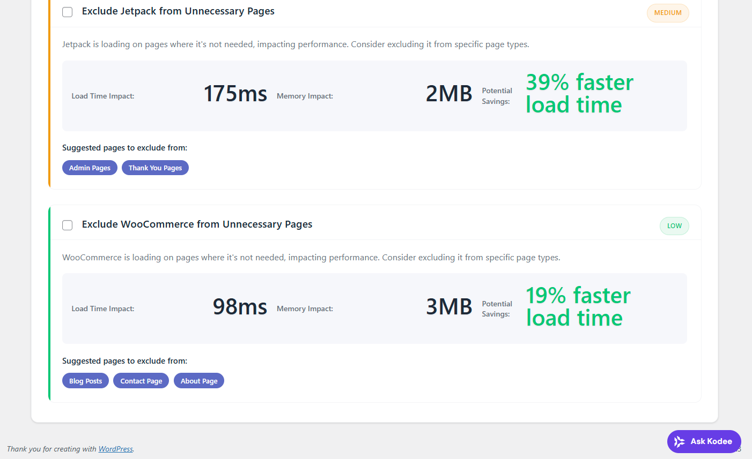Viewport: 752px width, 459px height.
Task: Select the Contact Page tag
Action: pos(141,381)
